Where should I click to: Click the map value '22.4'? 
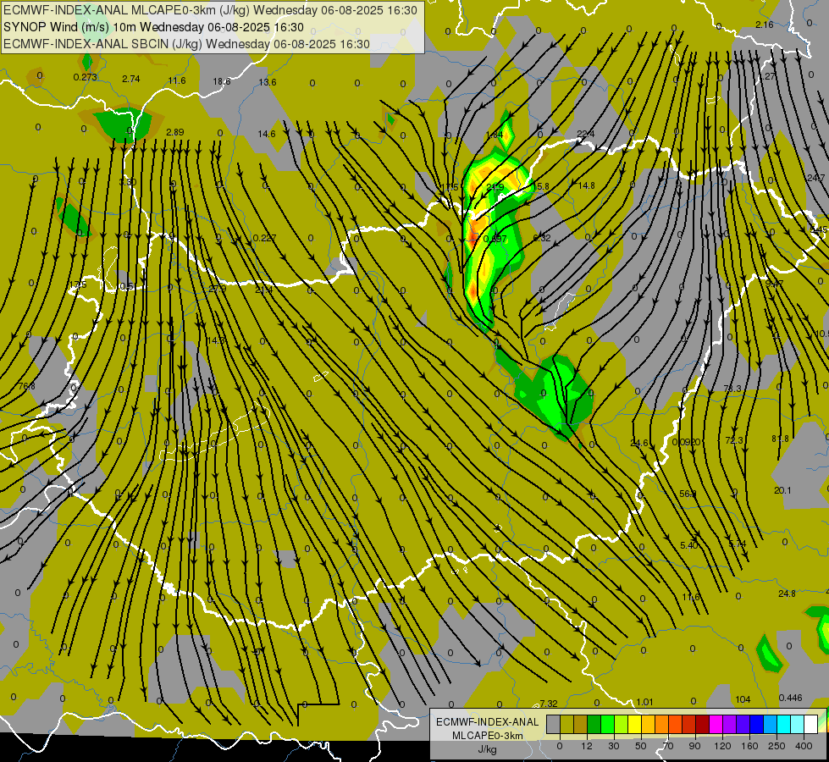586,134
